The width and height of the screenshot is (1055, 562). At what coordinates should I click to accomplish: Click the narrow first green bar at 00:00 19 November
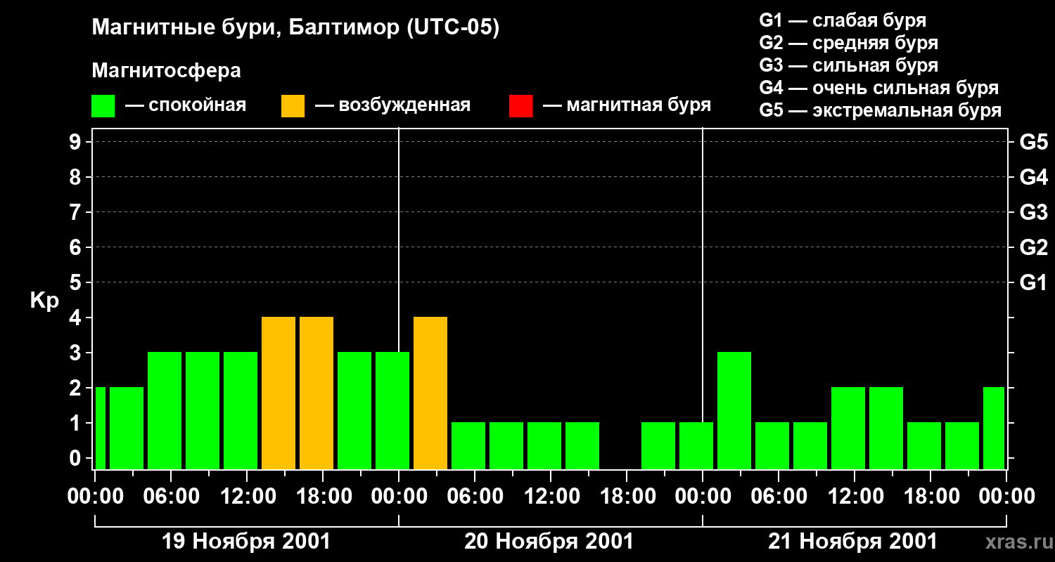point(101,428)
